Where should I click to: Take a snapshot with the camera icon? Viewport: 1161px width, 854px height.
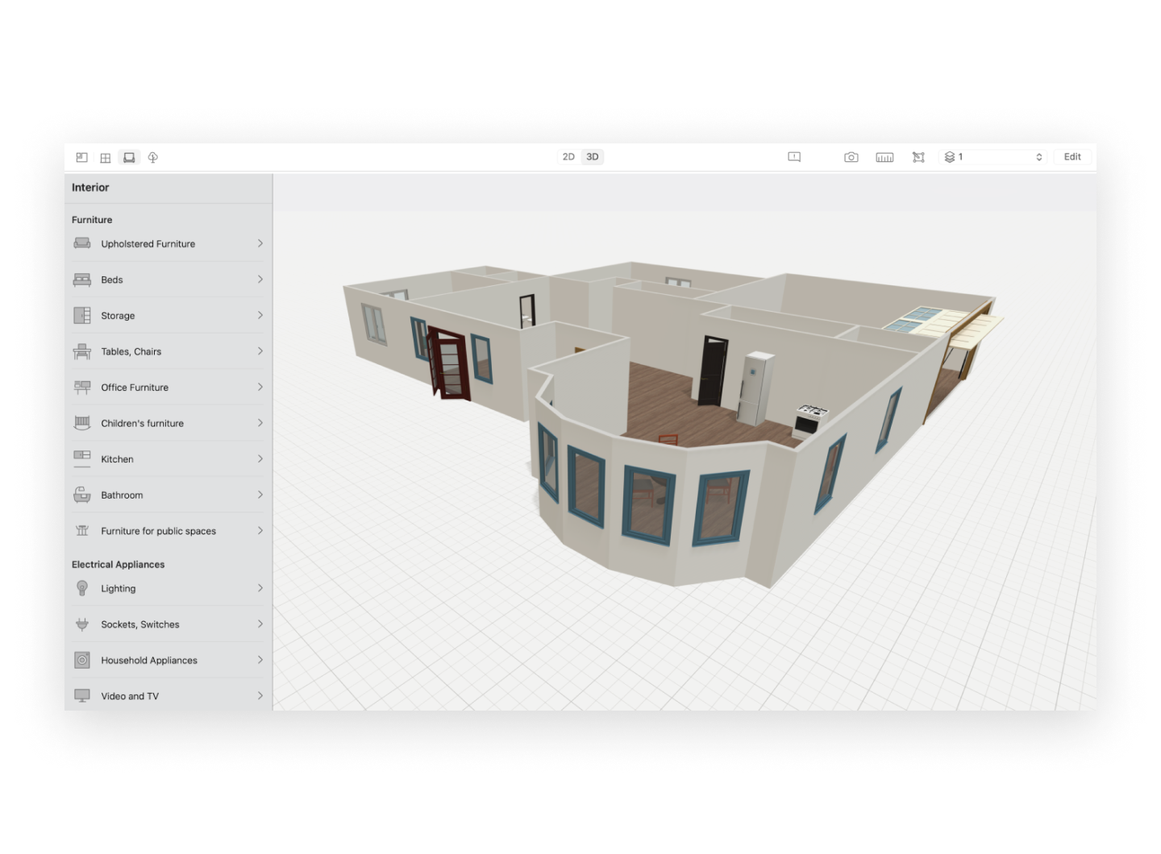tap(851, 157)
